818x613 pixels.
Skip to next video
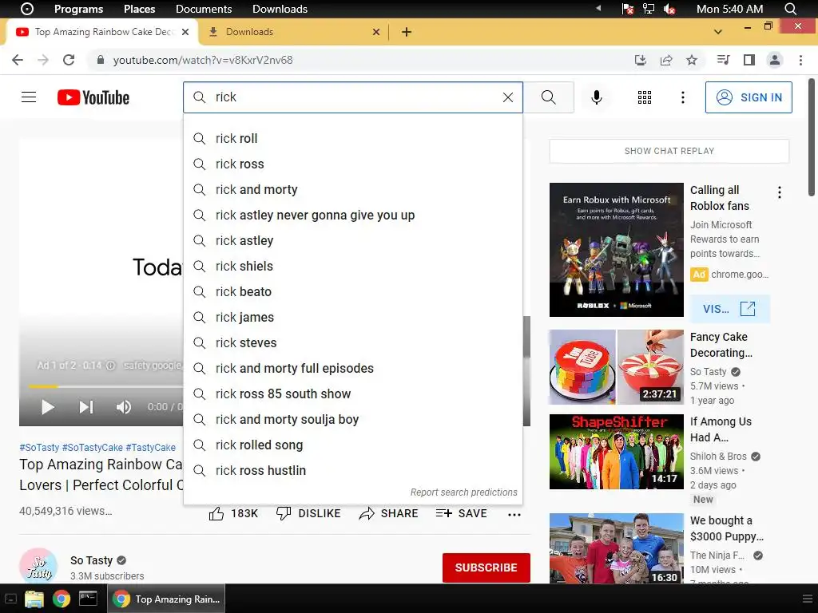[86, 407]
